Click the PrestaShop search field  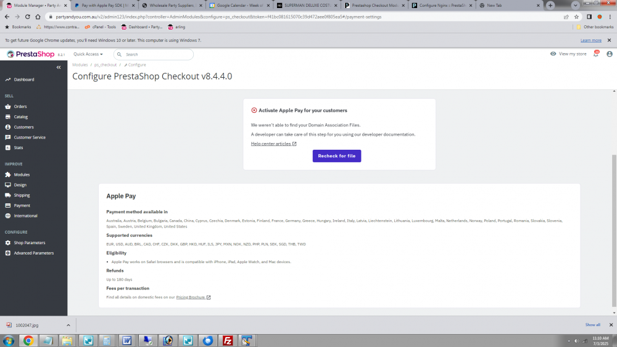[x=154, y=54]
